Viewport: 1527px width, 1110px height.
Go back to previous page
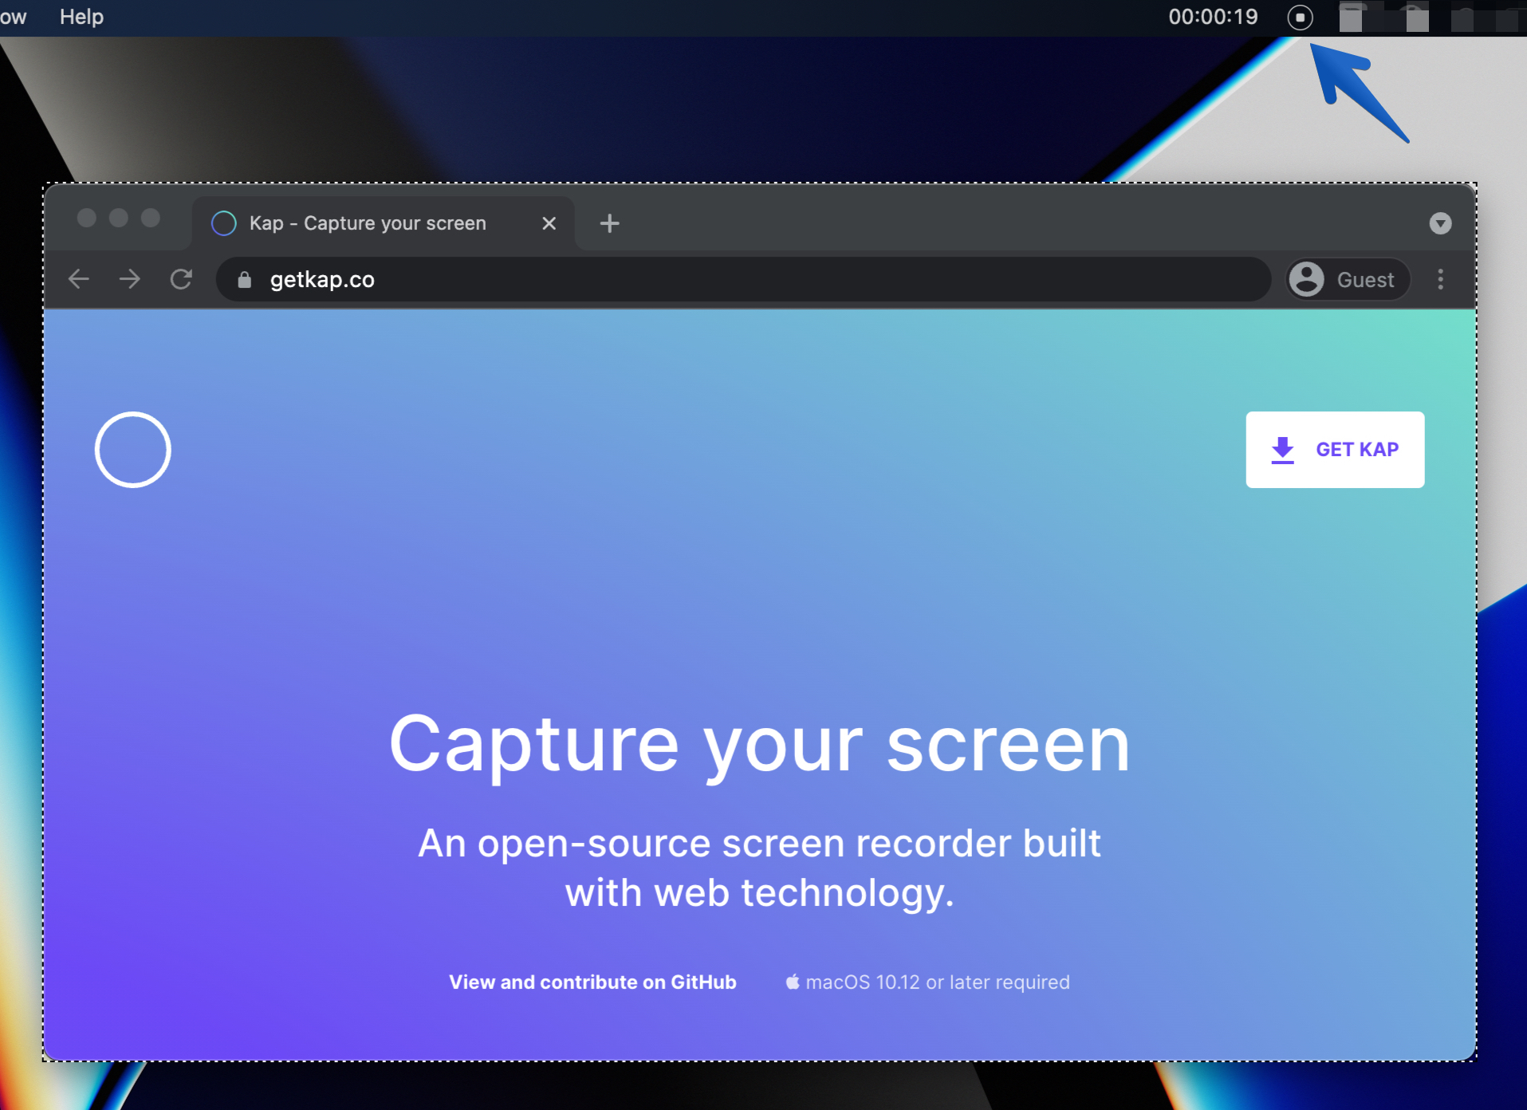tap(79, 279)
